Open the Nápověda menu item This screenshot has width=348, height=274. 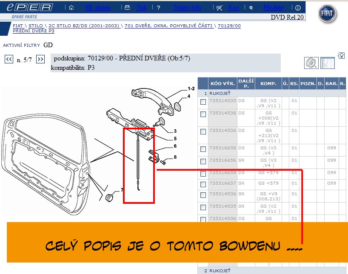click(x=188, y=8)
